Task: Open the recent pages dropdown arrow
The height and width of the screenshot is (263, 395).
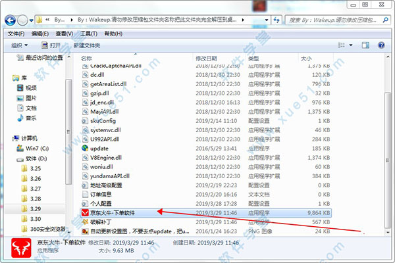Action: click(31, 20)
